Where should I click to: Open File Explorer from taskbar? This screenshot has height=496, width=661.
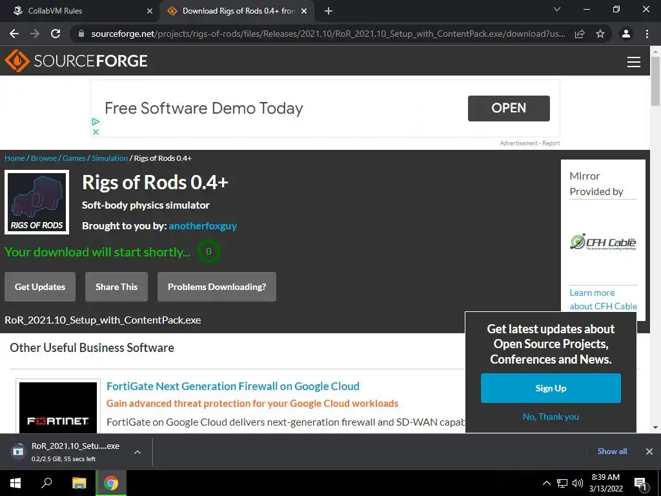point(79,483)
